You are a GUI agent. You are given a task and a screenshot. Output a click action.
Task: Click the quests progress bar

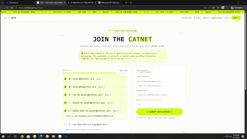click(95, 73)
